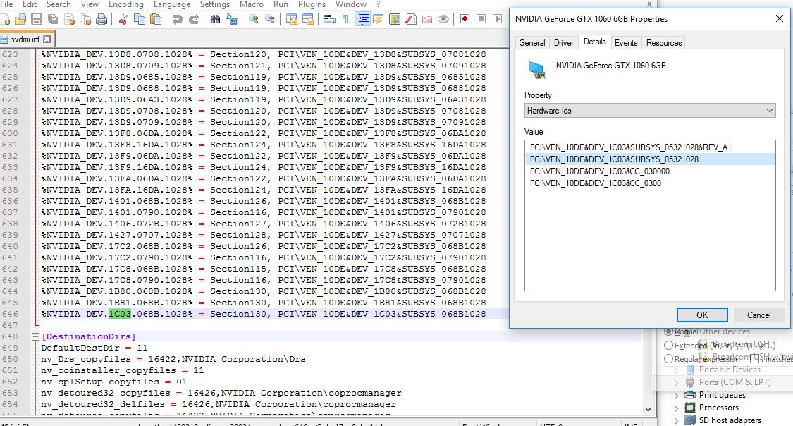Click the New file toolbar icon
793x426 pixels.
pos(5,19)
